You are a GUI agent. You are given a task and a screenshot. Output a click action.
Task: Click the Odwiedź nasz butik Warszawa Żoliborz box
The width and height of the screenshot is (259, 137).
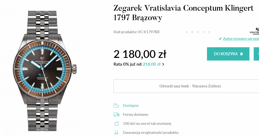(x=190, y=86)
